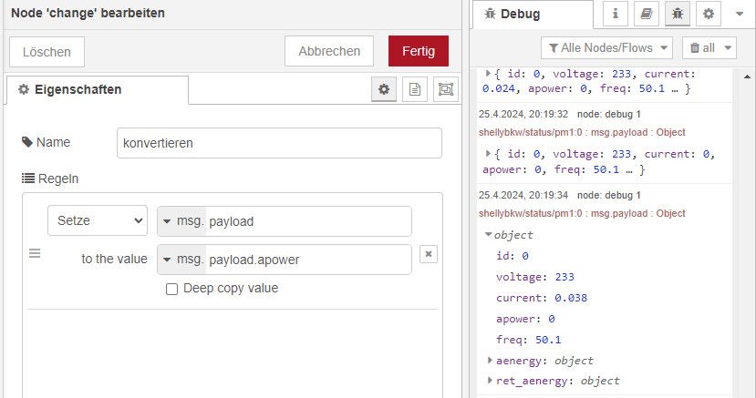Remove the rule with the x button

[x=429, y=254]
